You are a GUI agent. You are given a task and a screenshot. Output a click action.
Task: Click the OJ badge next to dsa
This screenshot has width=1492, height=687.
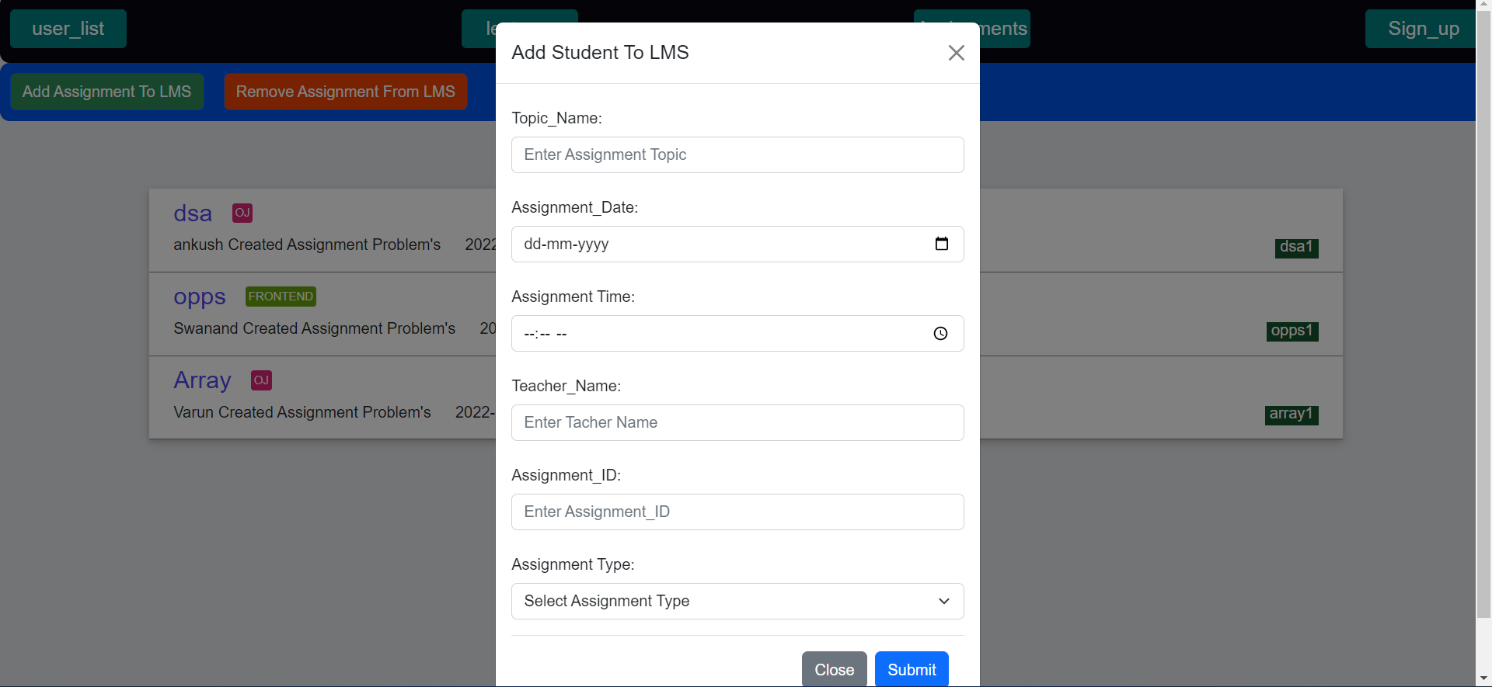click(x=242, y=213)
